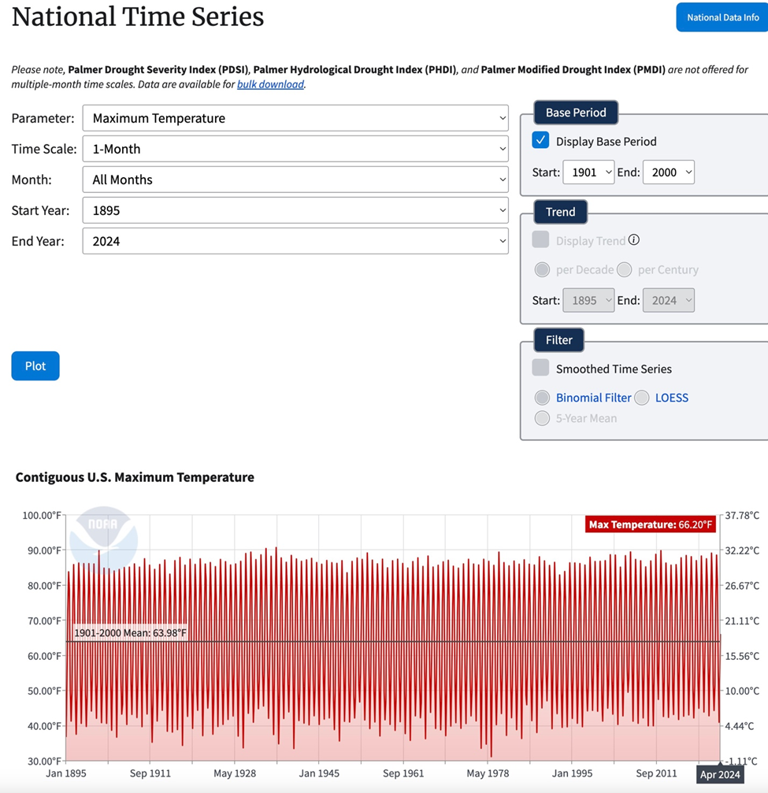Select the per Century radio button
Image resolution: width=768 pixels, height=793 pixels.
pos(625,269)
